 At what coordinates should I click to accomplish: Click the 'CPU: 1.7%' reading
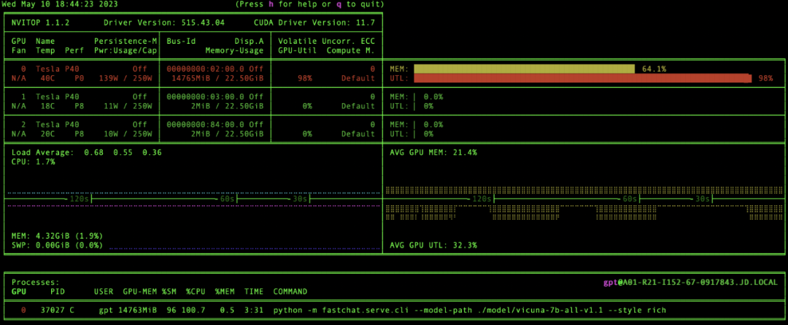coord(33,161)
